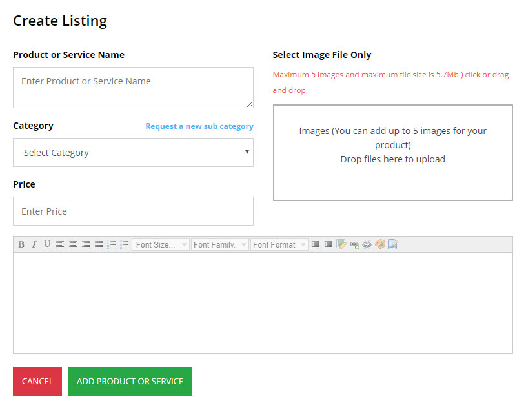Apply italic formatting in the editor
The image size is (526, 410).
tap(34, 245)
